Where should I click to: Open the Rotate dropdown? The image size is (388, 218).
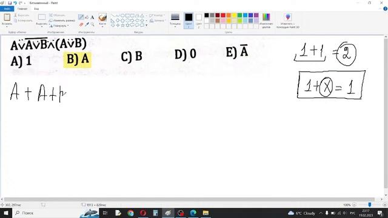pos(59,25)
